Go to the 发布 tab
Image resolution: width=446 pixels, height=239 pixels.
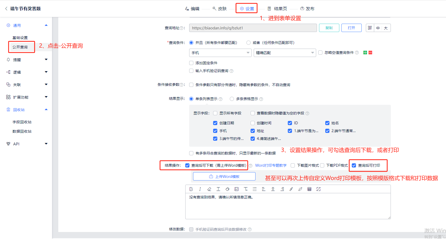click(x=307, y=9)
